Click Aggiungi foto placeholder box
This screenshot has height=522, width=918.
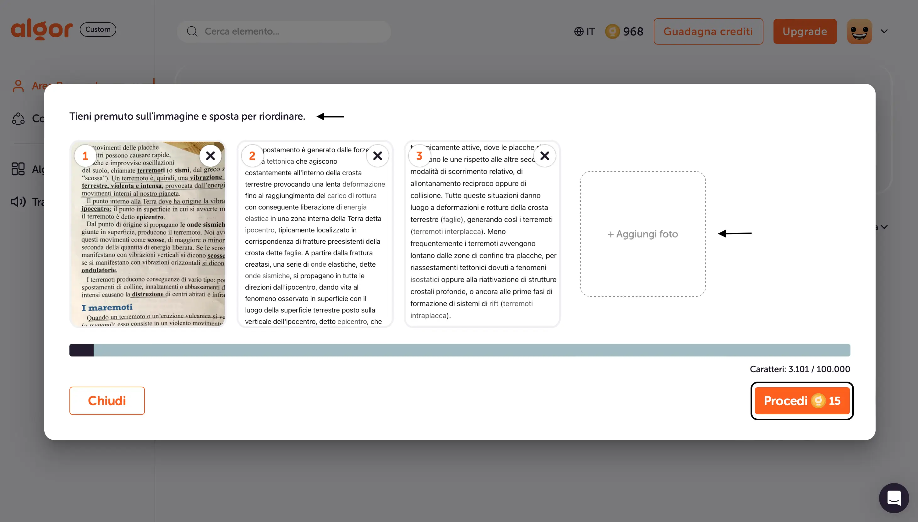[x=642, y=234]
